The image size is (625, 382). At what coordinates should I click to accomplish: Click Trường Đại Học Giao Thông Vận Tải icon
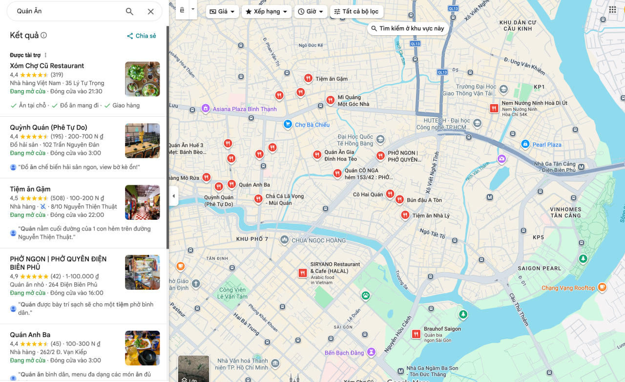click(x=503, y=90)
